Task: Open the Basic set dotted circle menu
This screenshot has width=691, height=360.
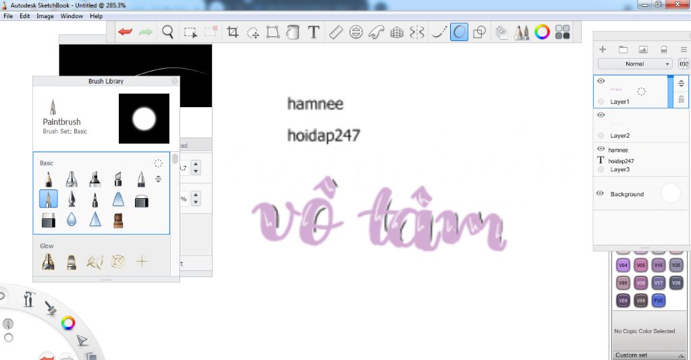Action: (x=158, y=163)
